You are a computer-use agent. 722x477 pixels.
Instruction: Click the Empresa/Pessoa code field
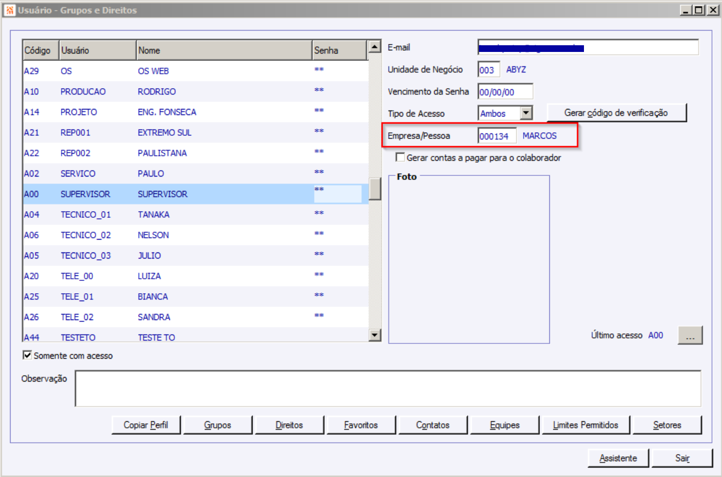tap(497, 136)
